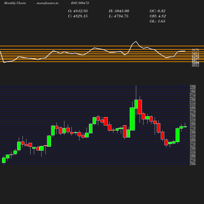
Task: Click the tallest green candle before the peak
Action: pos(132,119)
